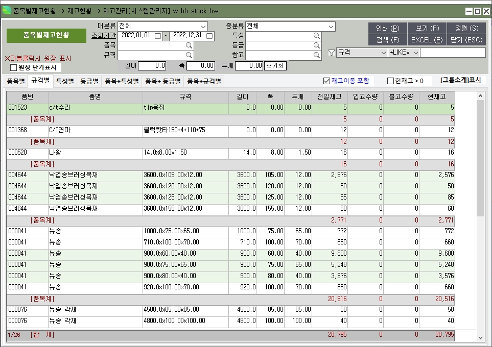Toggle 원장 단가표시 checkbox
The image size is (492, 347).
pyautogui.click(x=13, y=67)
